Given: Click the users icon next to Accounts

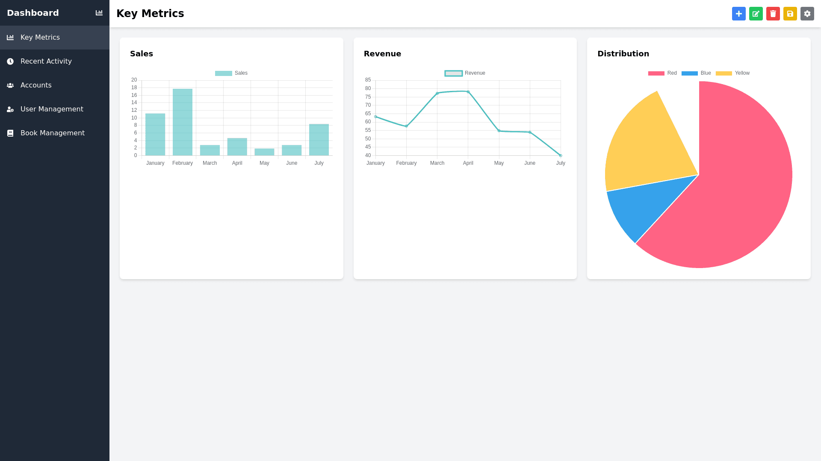Looking at the screenshot, I should click(10, 85).
